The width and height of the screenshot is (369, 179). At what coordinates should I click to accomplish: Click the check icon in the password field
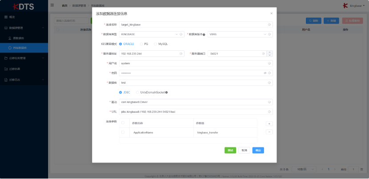coord(269,73)
